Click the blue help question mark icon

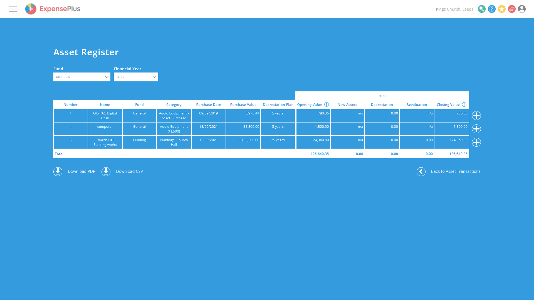[x=492, y=9]
